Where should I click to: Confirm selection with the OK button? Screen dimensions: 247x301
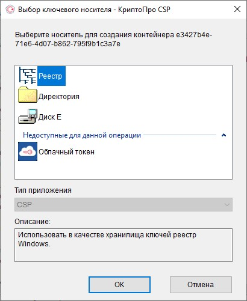(x=119, y=285)
